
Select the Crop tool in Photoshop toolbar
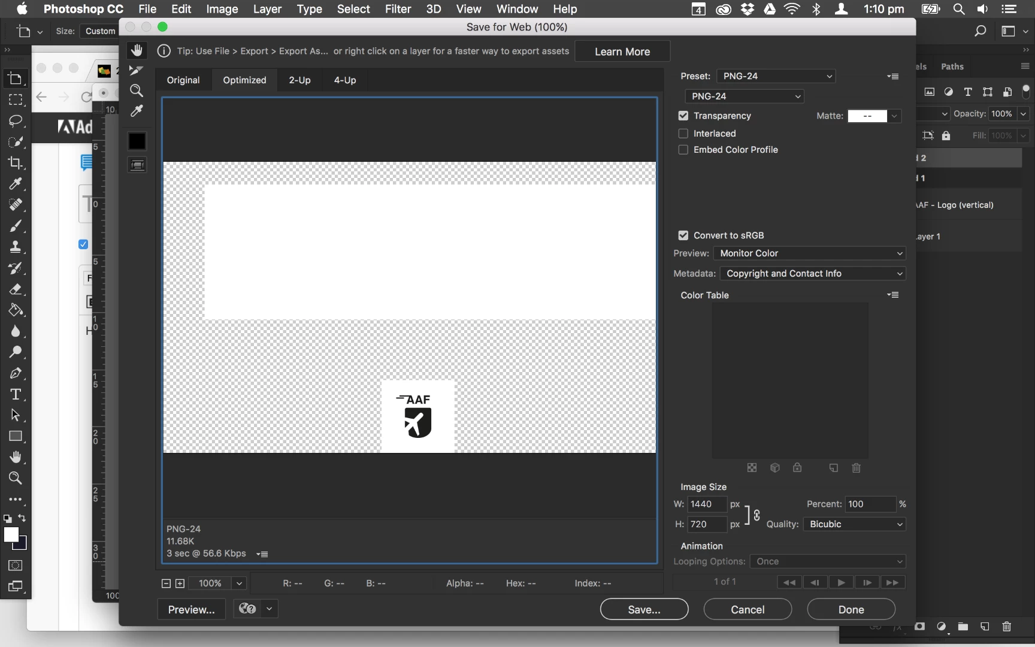[16, 162]
